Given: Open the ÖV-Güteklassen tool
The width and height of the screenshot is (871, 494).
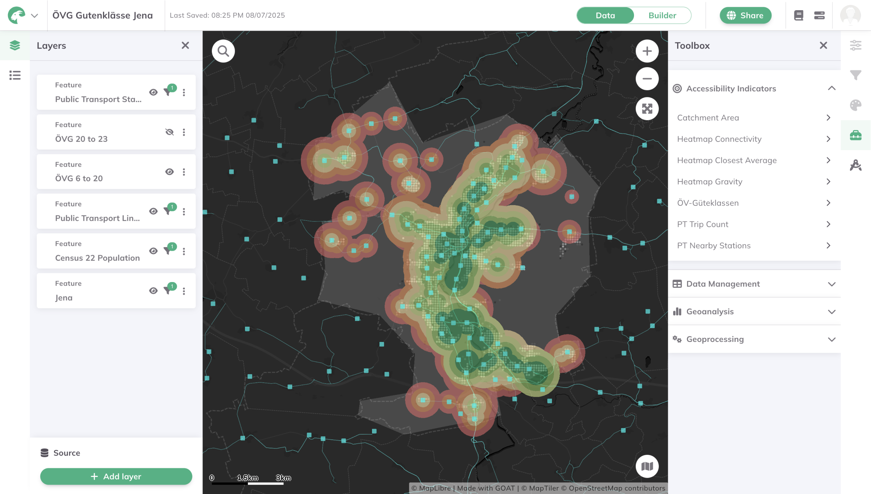Looking at the screenshot, I should 754,203.
